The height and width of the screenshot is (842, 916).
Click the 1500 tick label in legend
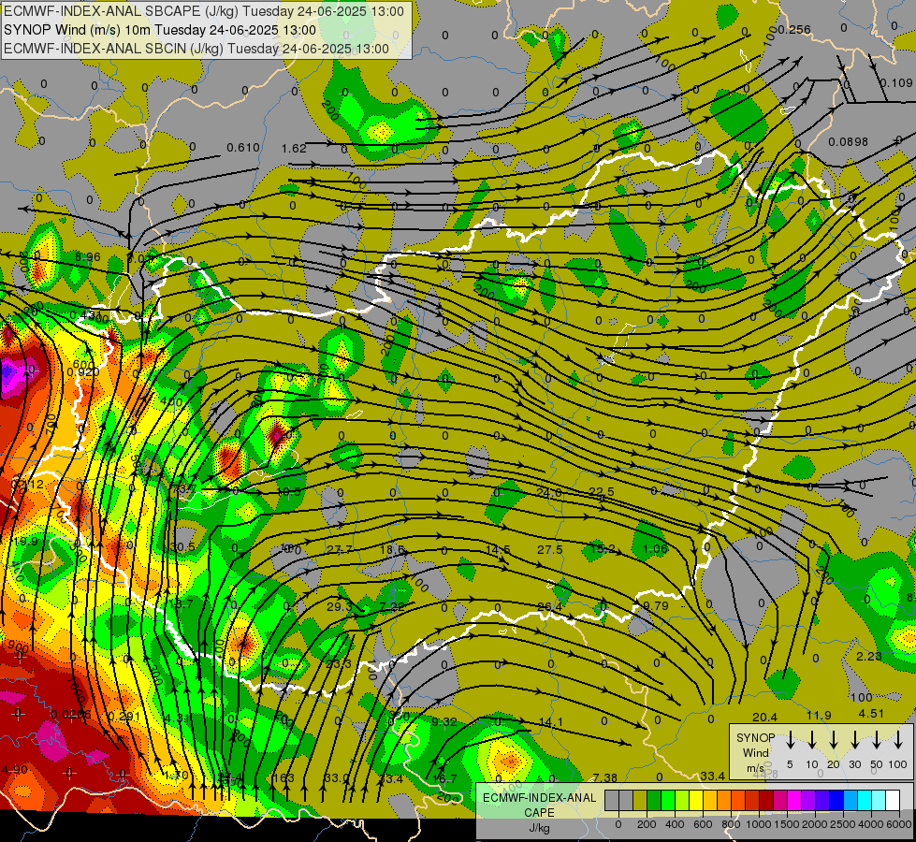[x=786, y=824]
